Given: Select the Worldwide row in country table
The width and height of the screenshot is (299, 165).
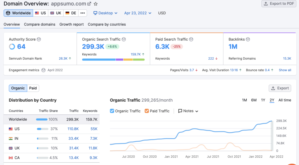Looking at the screenshot, I should (51, 119).
